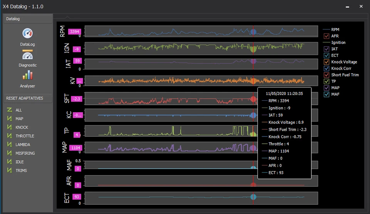This screenshot has height=214, width=370.
Task: Disable the ECT series checkbox
Action: coord(326,56)
